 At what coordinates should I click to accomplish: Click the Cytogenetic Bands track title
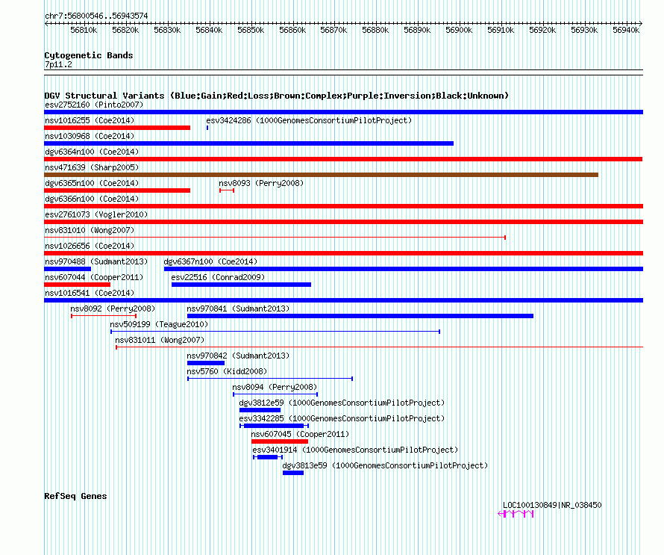(x=89, y=55)
